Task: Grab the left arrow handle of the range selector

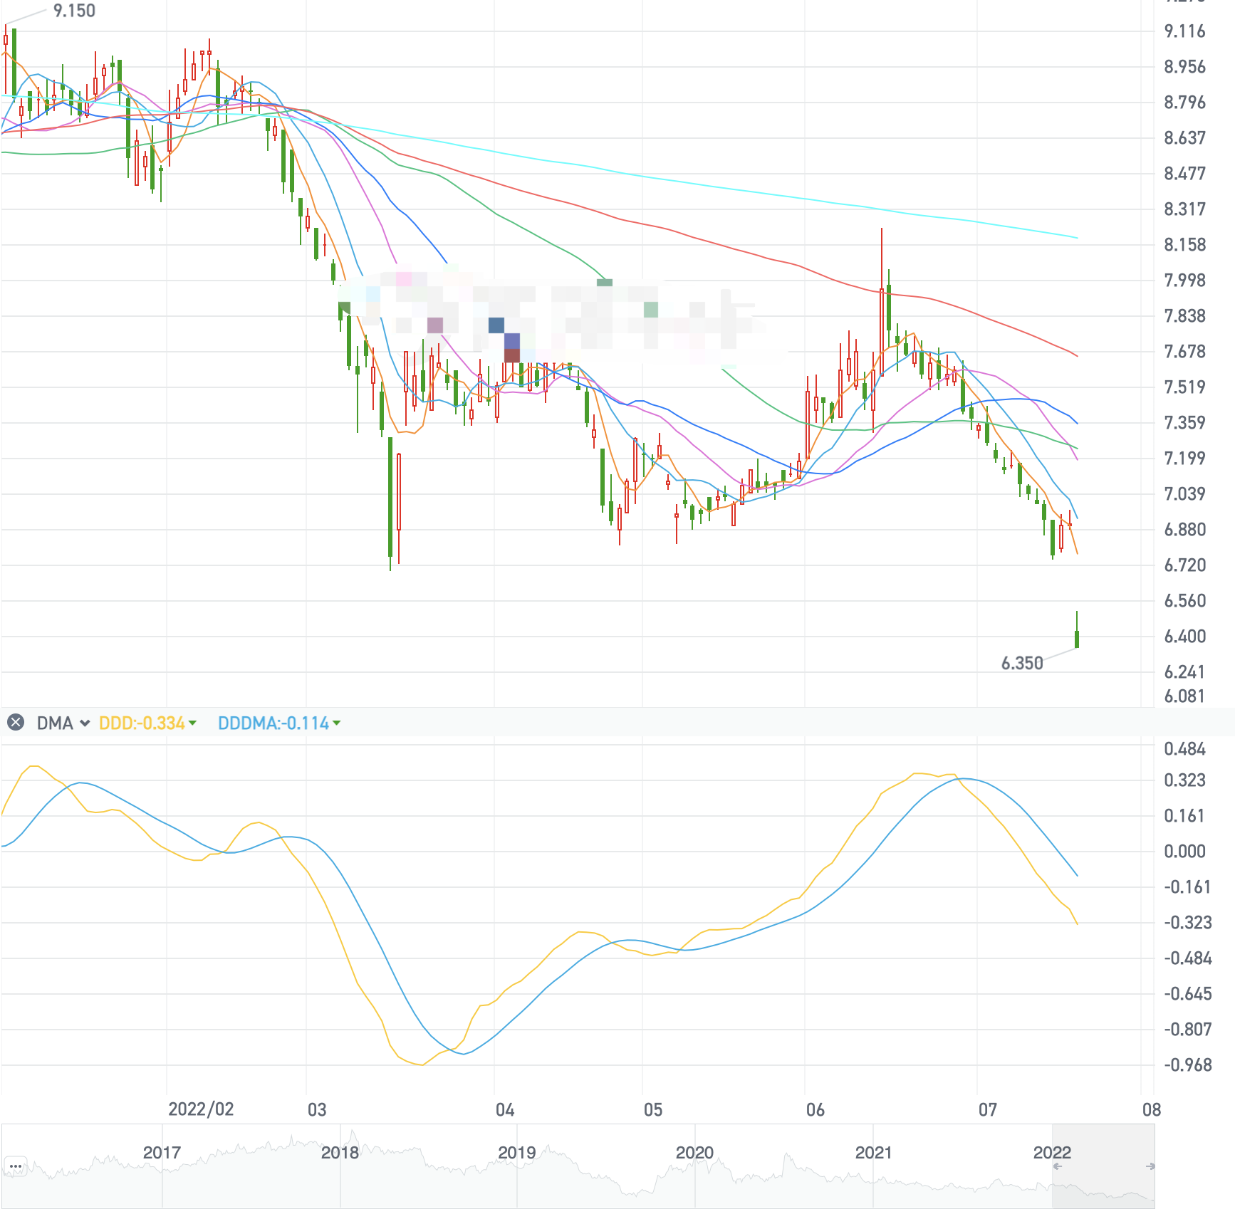Action: 1058,1166
